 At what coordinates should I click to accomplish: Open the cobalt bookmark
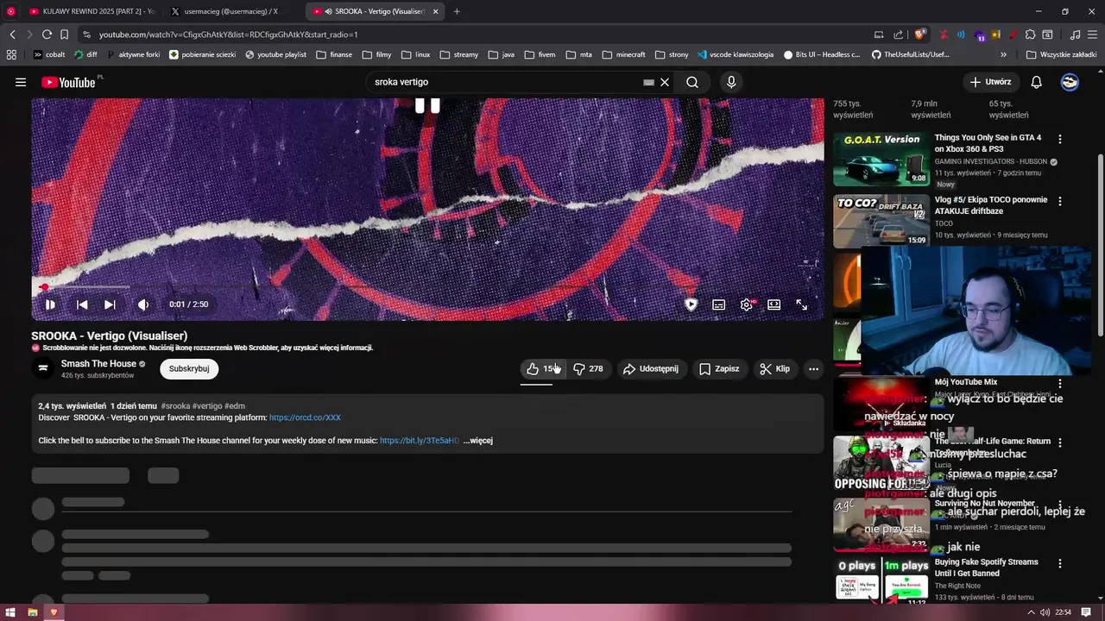48,54
